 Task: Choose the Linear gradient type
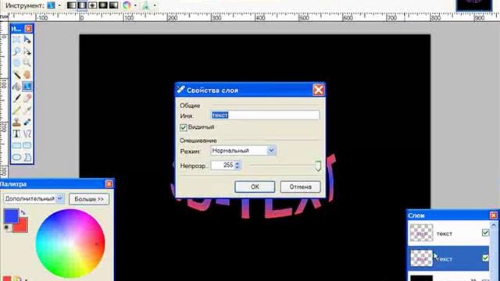[x=71, y=5]
